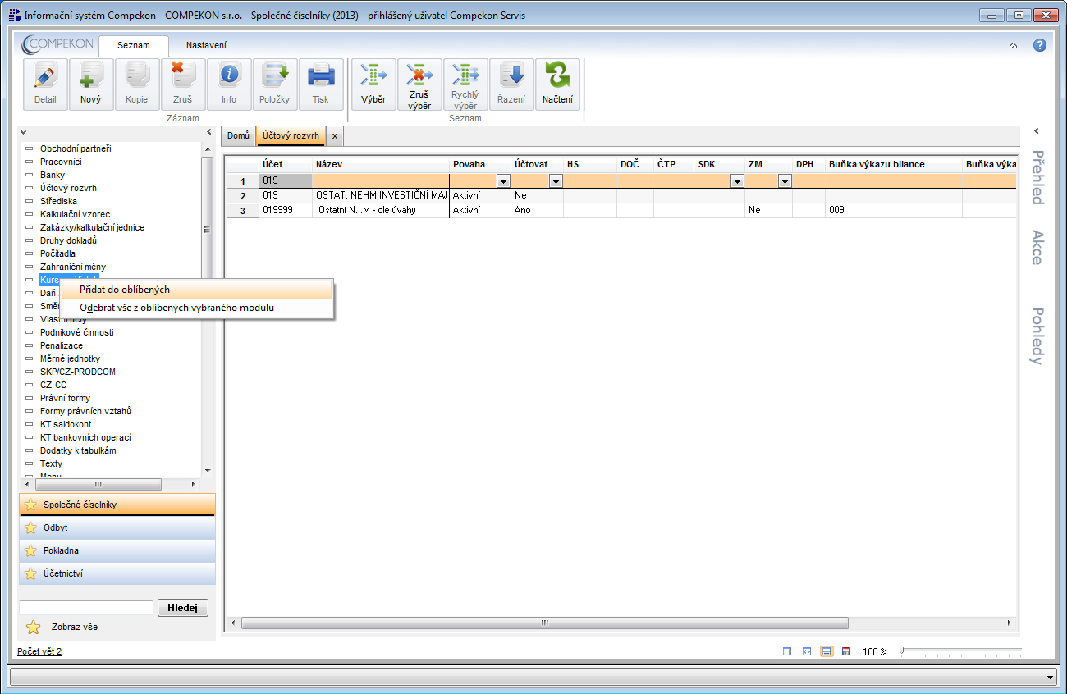
Task: Click the search input field beside Hledej
Action: (86, 608)
